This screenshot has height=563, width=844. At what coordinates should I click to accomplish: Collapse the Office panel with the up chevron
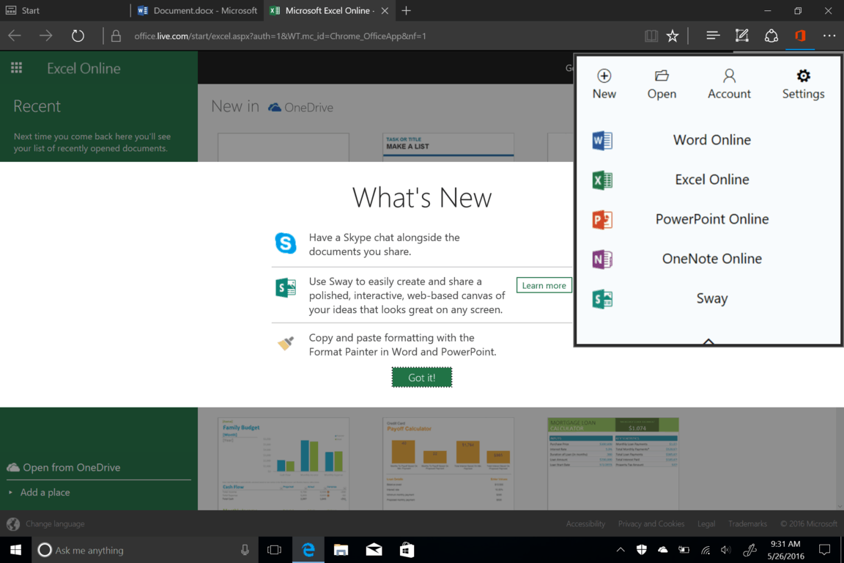pyautogui.click(x=708, y=340)
